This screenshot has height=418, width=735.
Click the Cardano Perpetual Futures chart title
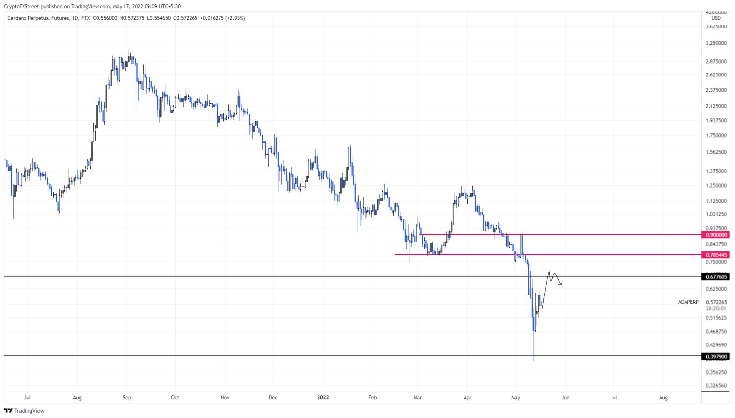38,18
